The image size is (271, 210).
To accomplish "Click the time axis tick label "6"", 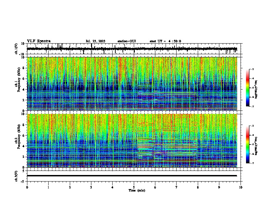I will pos(155,187).
